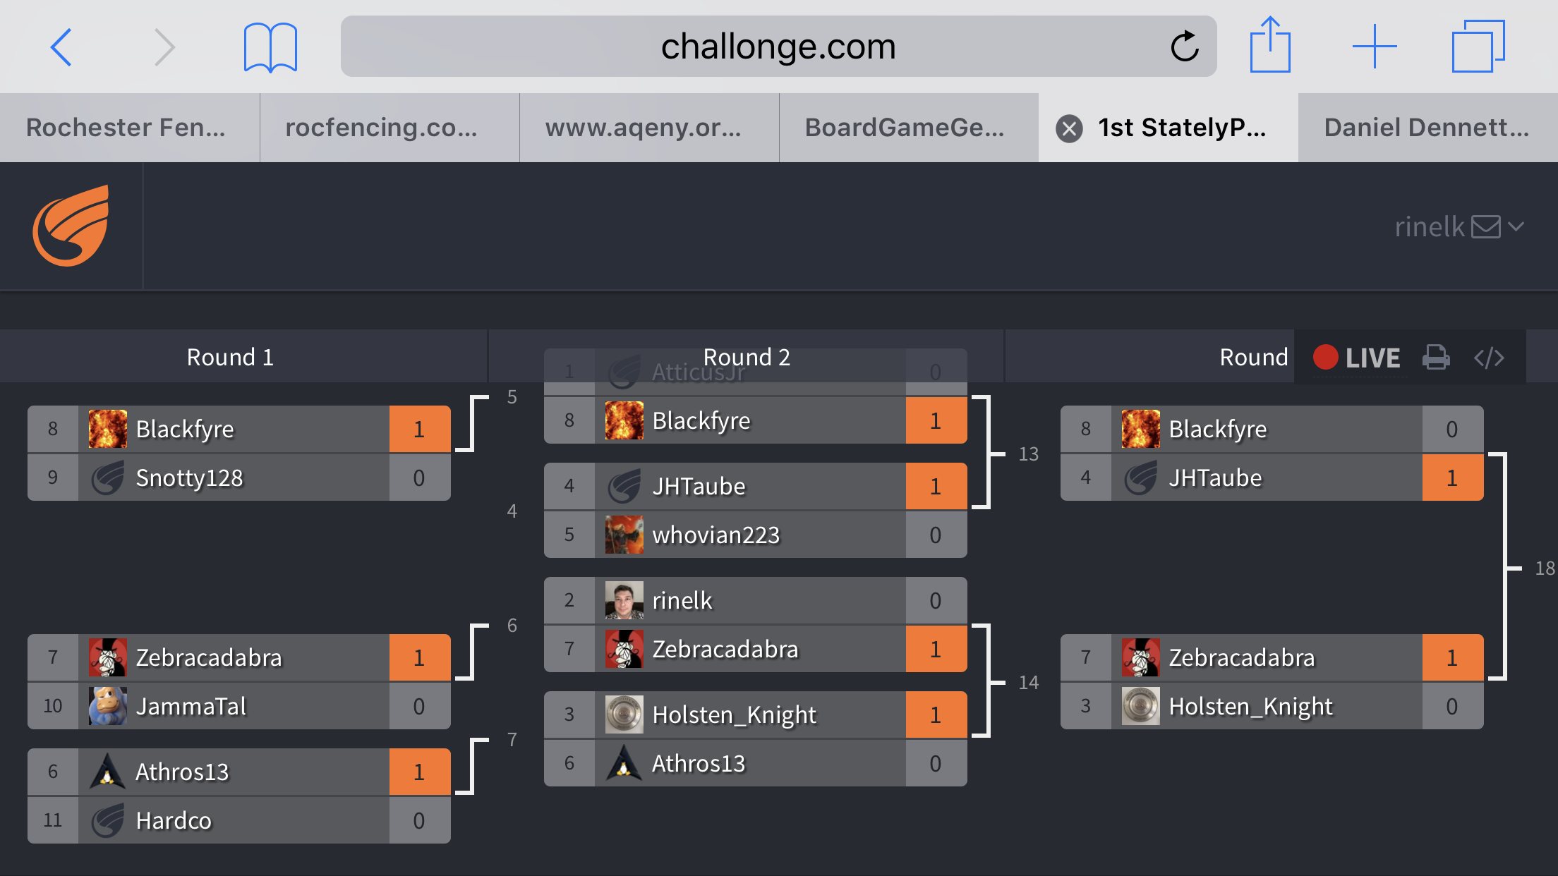Click rinelk's avatar in Round 2
Screen dimensions: 1558x876
[624, 600]
